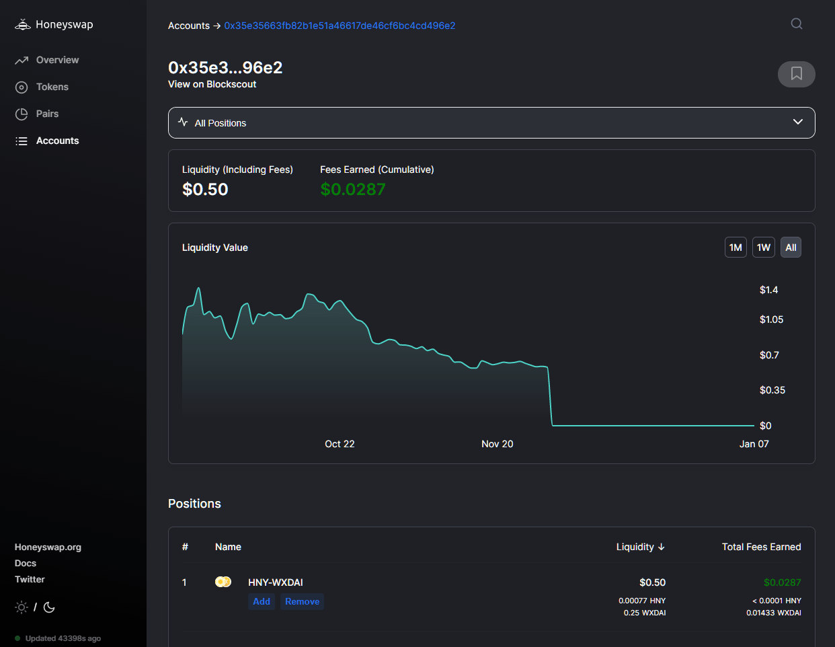Click the 0.01433 WXDAI fees amount
Screen dimensions: 835x647
coord(773,613)
